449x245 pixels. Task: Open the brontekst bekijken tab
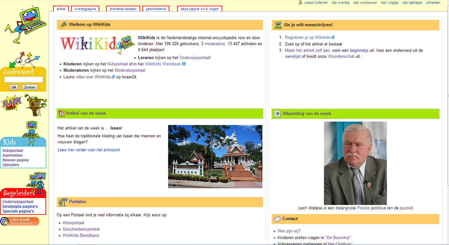pos(123,9)
